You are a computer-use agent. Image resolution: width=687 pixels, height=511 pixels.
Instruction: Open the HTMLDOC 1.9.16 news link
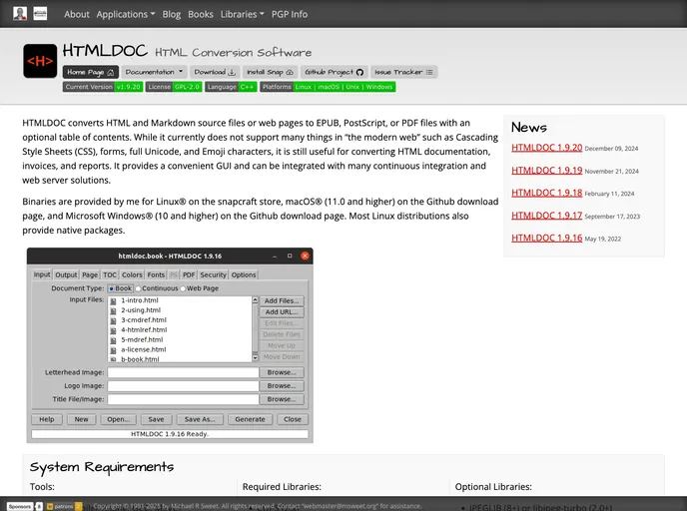[546, 238]
